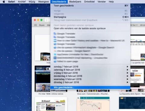
Task: Open the Skype bookmark in favorites bar
Action: [x=42, y=25]
